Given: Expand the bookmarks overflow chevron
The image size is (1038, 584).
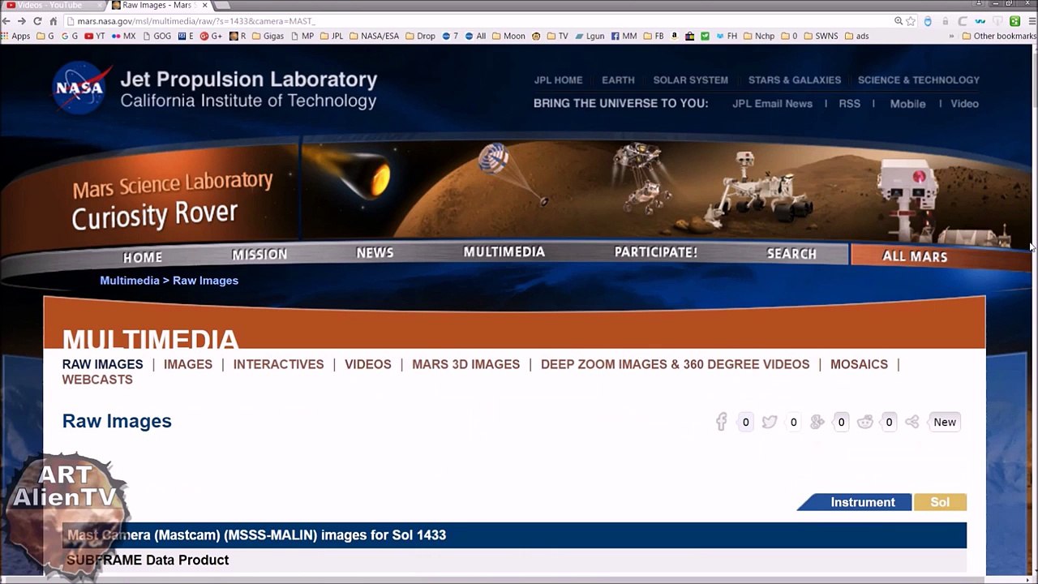Looking at the screenshot, I should point(951,36).
